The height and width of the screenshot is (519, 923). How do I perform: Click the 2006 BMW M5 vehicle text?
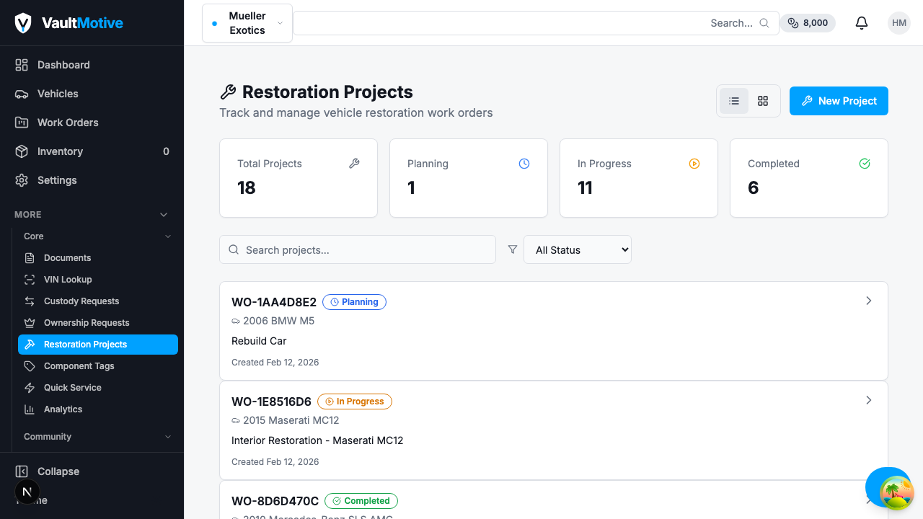[278, 321]
